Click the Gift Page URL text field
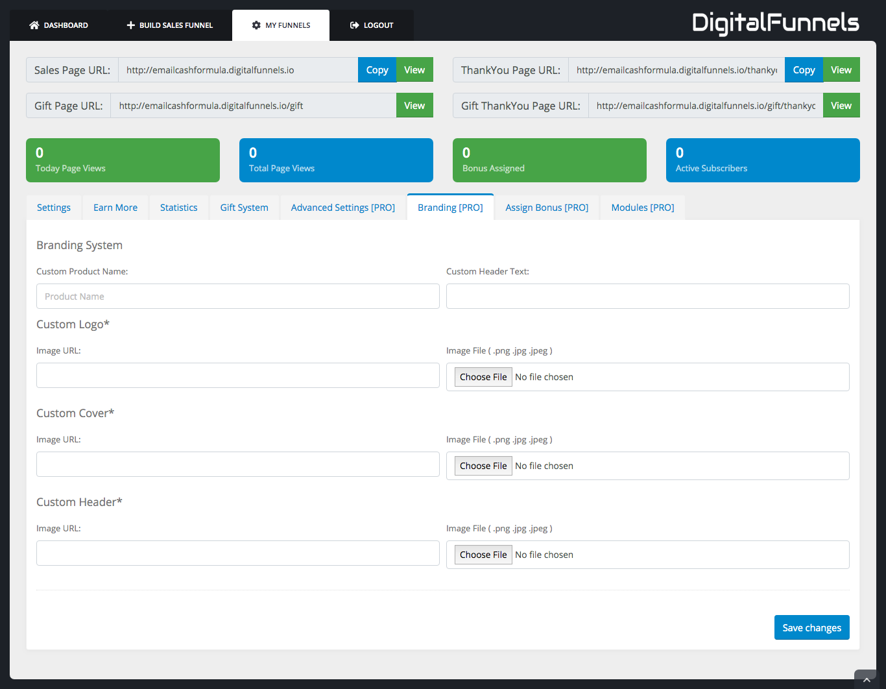The image size is (886, 689). click(x=254, y=106)
